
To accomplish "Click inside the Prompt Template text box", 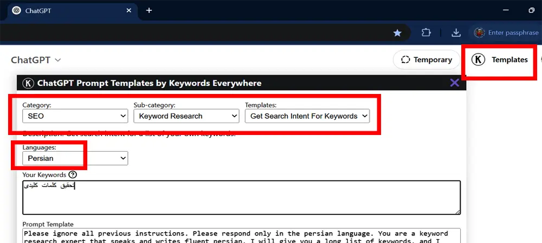I will click(242, 236).
